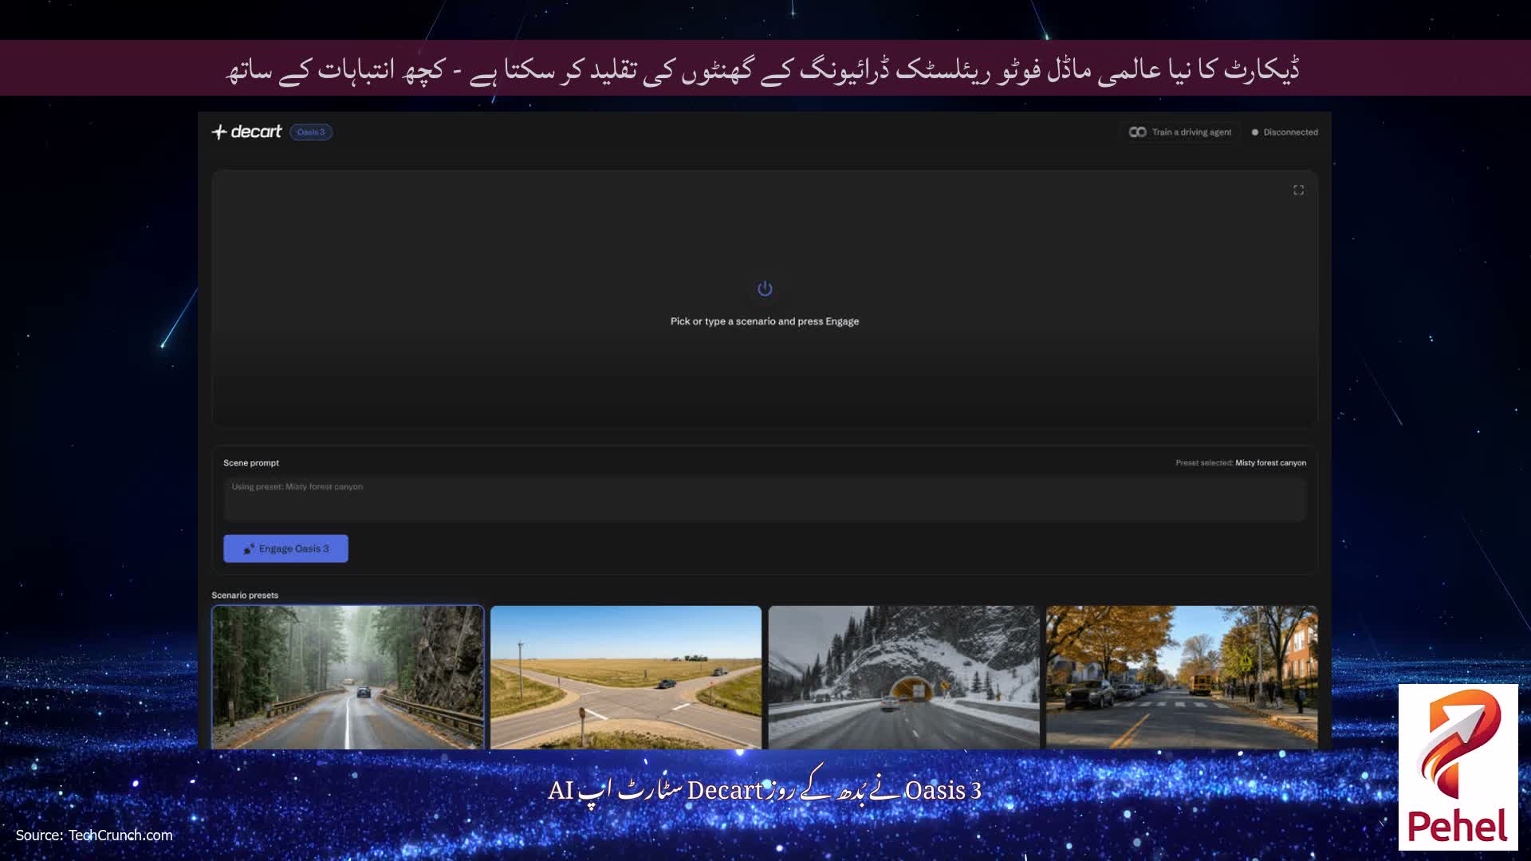Select the autumn school street preset thumbnail
This screenshot has width=1531, height=861.
click(x=1182, y=677)
